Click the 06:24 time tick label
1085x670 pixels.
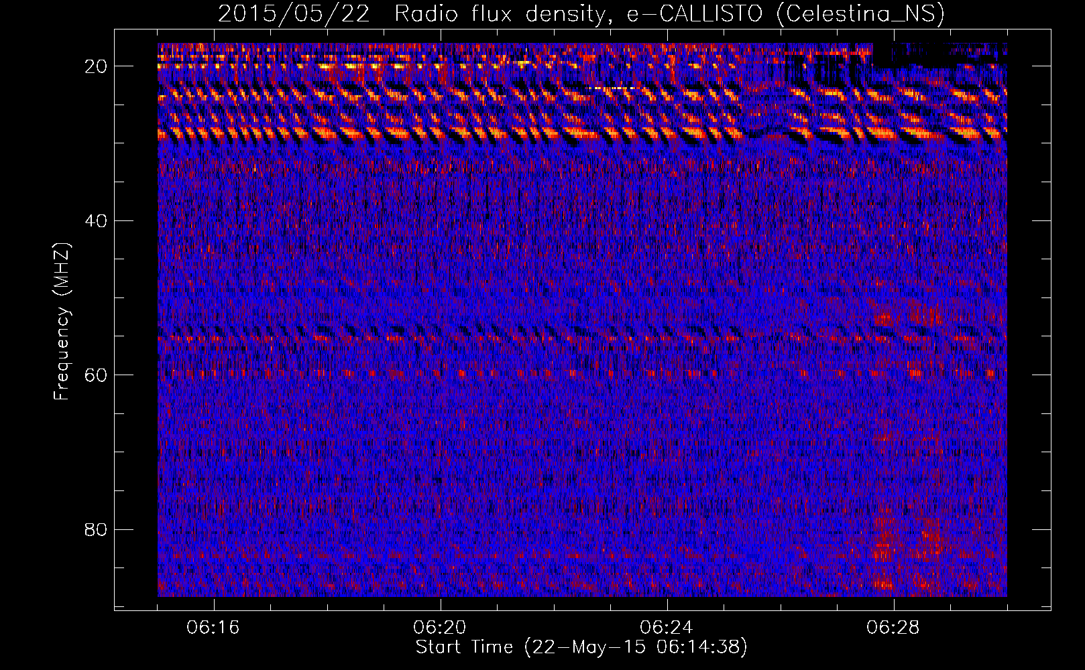667,628
